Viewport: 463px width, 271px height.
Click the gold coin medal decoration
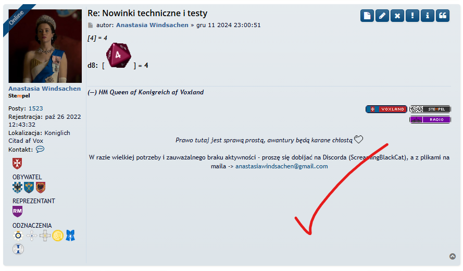click(58, 236)
